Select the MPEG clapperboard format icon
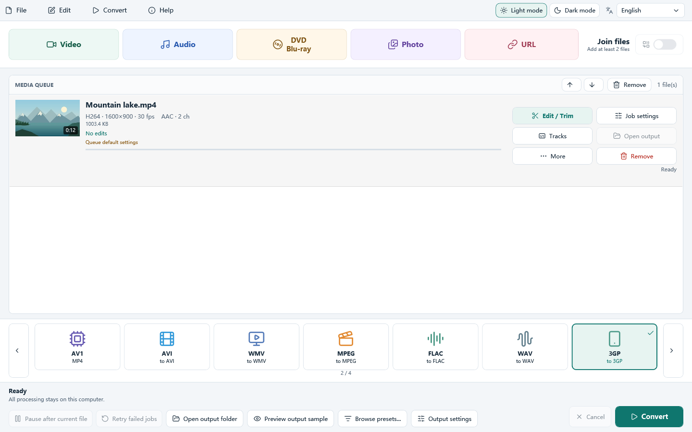Screen dimensions: 692x432 [346, 339]
